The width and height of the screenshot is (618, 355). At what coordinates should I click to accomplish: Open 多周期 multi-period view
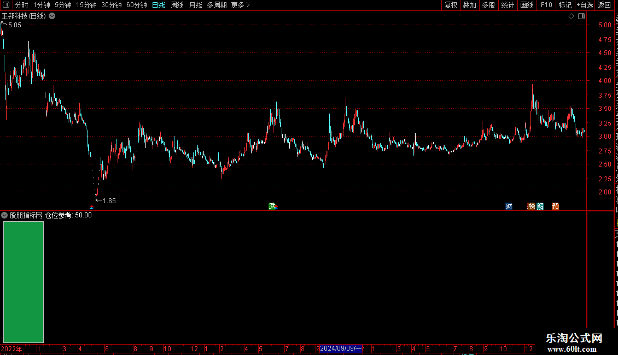(x=217, y=5)
